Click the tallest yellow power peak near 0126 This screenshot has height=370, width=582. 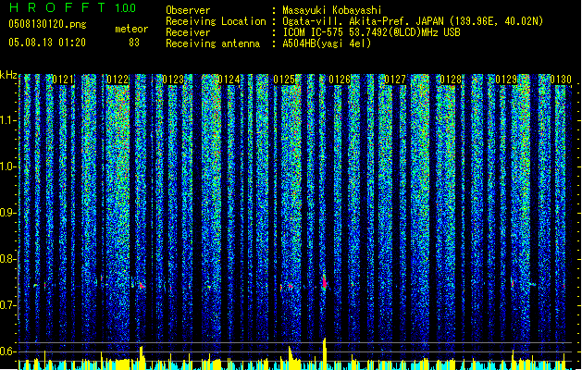click(325, 353)
